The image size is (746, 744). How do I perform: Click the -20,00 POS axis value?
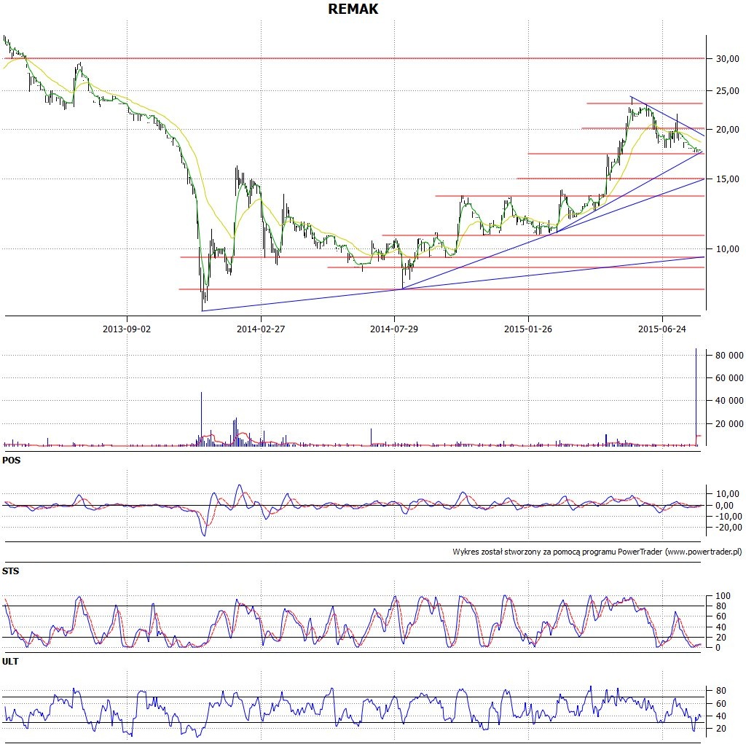tap(728, 527)
